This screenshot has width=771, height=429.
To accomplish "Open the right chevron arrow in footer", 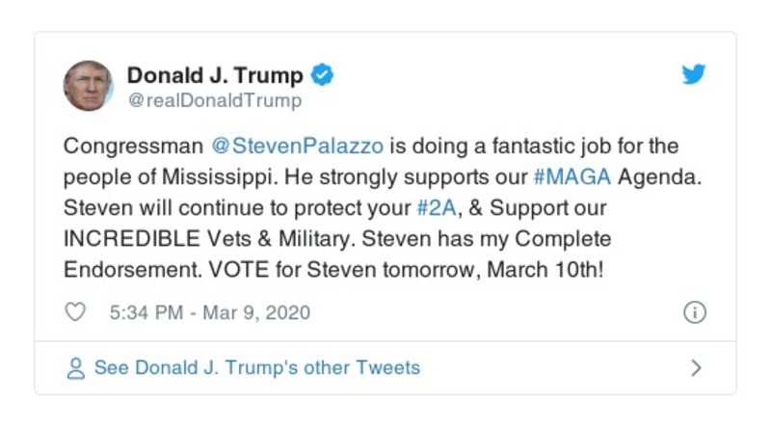I will 696,368.
